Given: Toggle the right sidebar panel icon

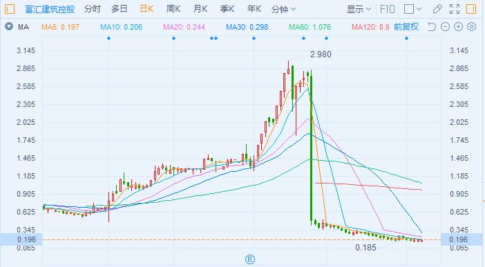Looking at the screenshot, I should (471, 9).
